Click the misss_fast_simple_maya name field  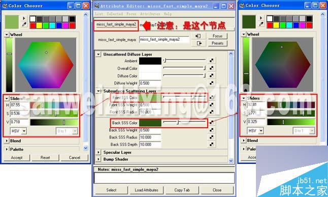coord(164,39)
